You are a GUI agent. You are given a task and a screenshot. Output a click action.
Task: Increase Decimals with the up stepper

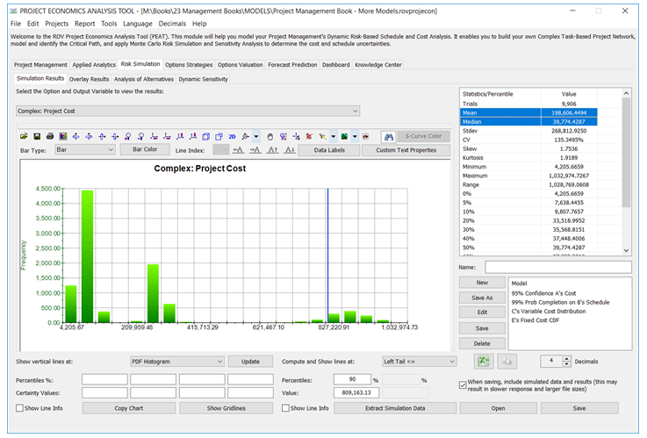tap(567, 359)
